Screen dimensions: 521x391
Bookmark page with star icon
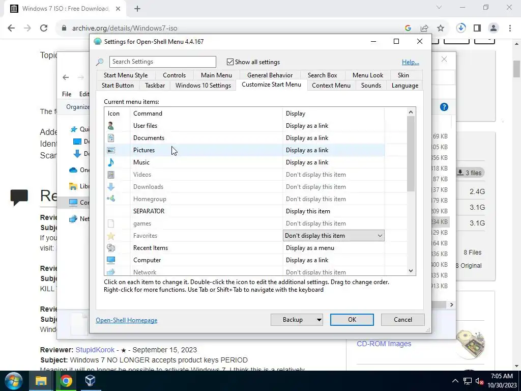pos(441,29)
